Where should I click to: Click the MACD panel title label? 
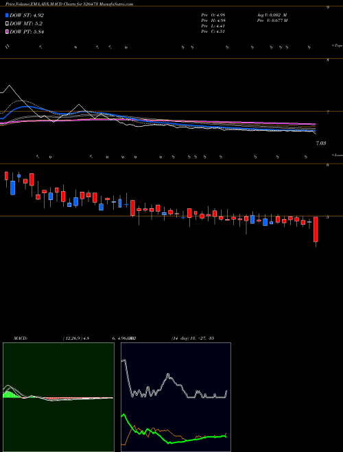pyautogui.click(x=20, y=338)
